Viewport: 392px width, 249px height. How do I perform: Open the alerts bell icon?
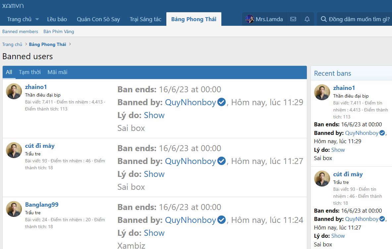[x=307, y=19]
